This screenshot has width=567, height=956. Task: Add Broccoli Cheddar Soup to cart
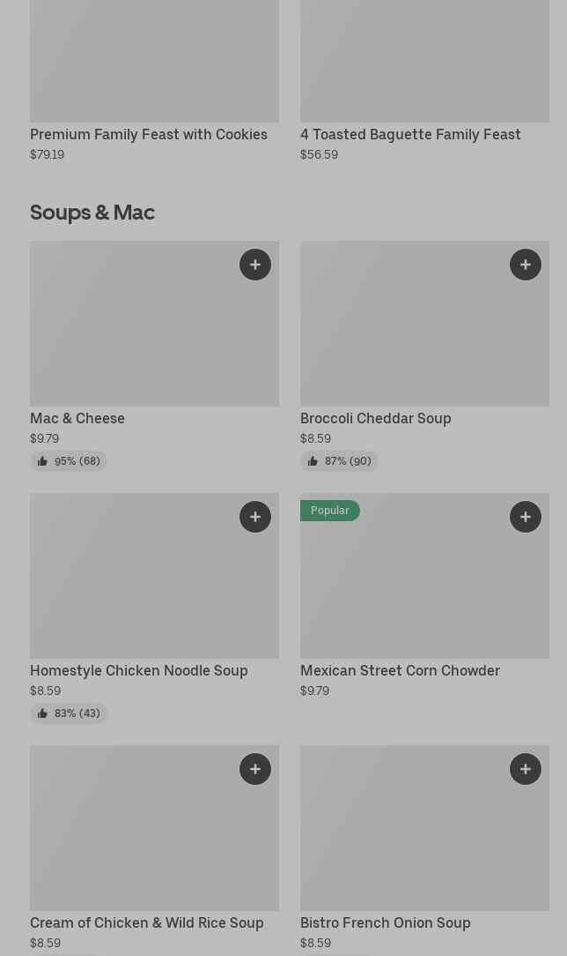click(526, 265)
